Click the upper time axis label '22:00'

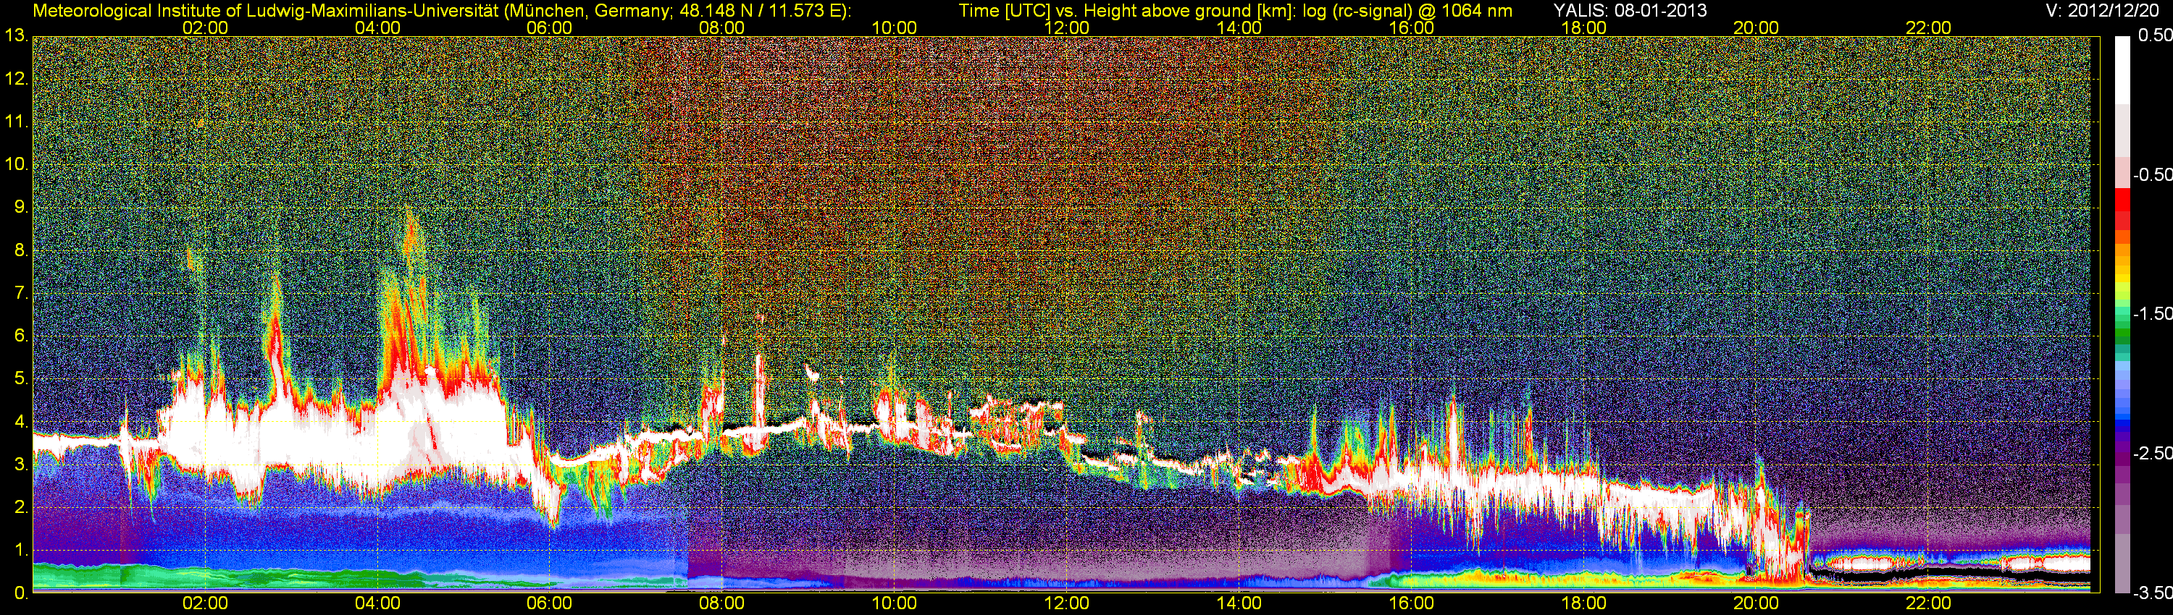[1928, 27]
